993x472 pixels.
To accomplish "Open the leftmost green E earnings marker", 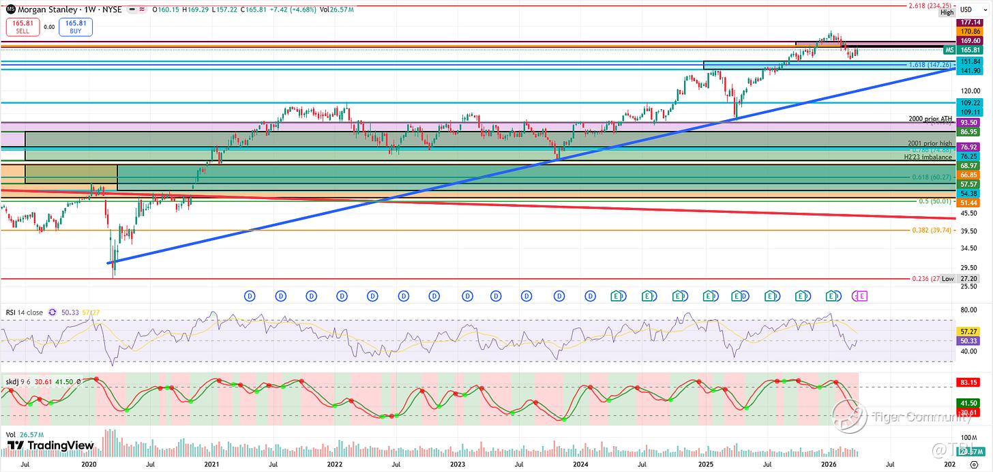I will pos(617,296).
